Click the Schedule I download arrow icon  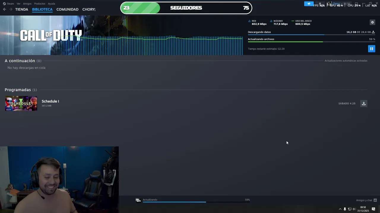click(x=363, y=103)
